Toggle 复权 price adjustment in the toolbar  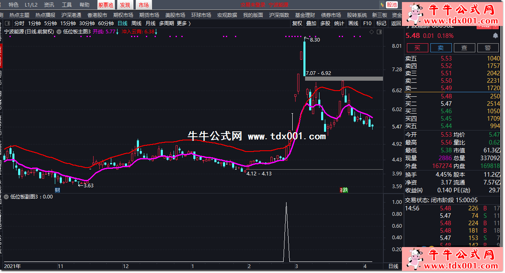297,23
